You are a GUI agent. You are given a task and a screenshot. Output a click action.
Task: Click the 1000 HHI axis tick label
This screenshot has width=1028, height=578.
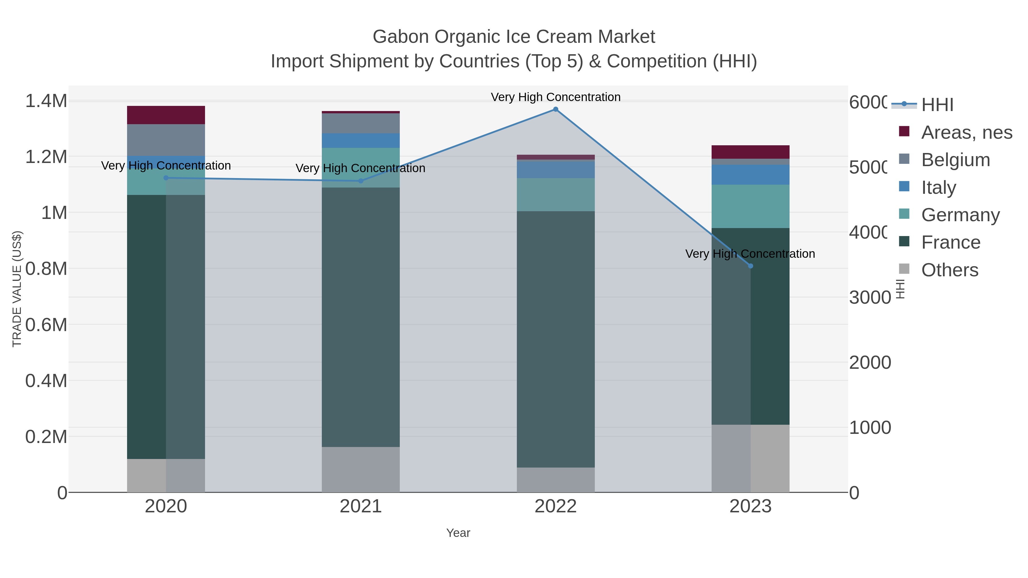tap(870, 428)
